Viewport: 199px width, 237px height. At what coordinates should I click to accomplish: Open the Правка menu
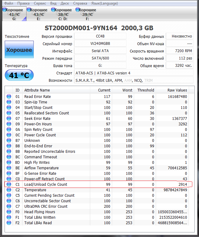click(23, 3)
